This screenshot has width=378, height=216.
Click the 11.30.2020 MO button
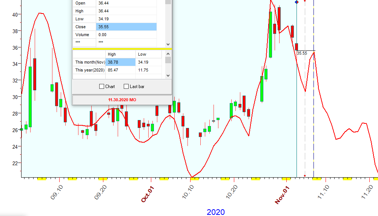pyautogui.click(x=122, y=100)
